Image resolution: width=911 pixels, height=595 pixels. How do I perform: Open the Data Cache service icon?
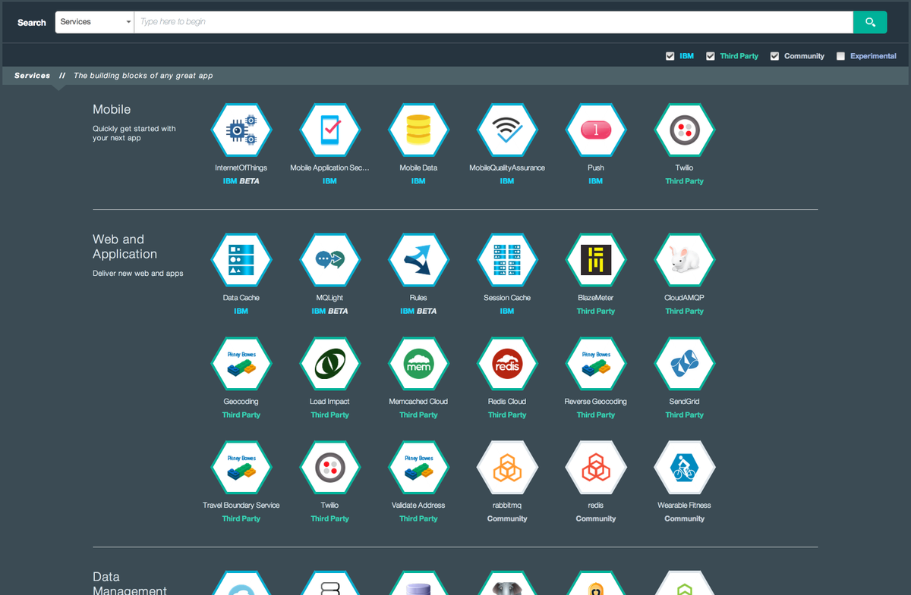(x=241, y=260)
